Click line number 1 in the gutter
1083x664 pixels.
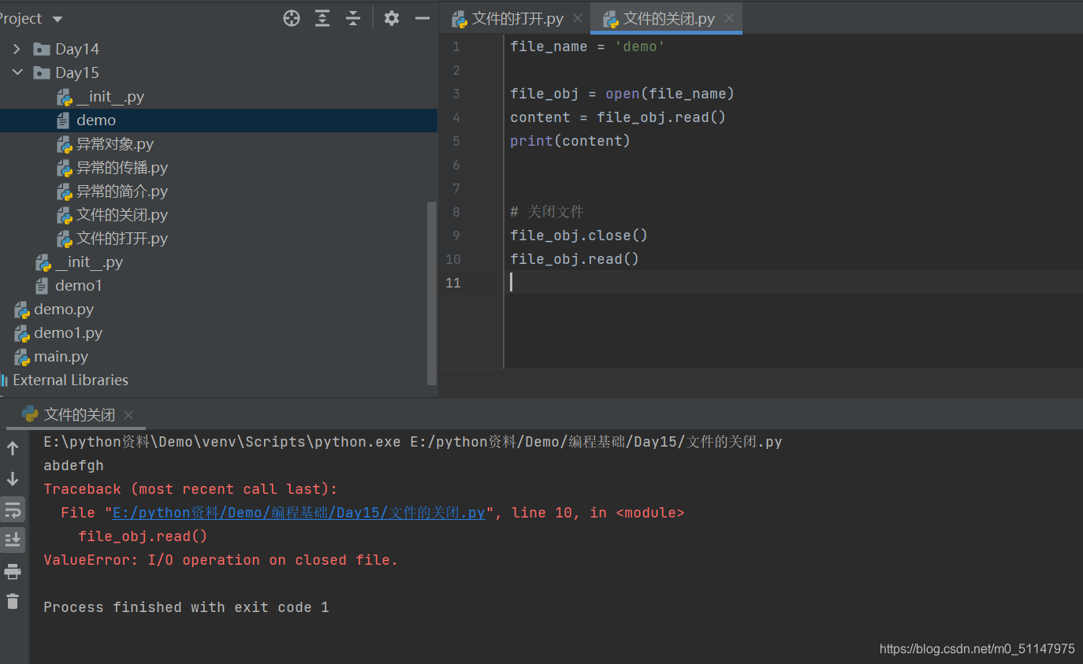click(456, 46)
